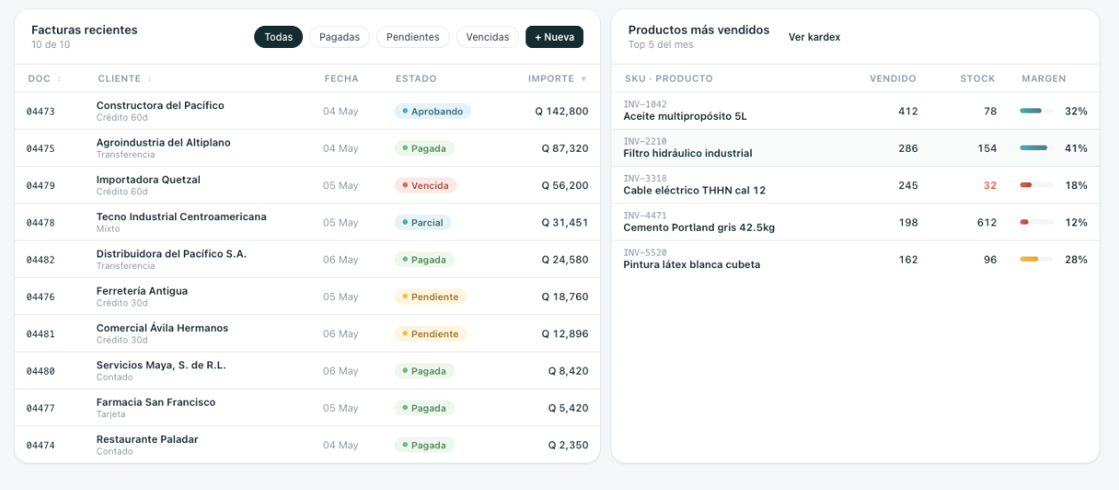Click amount Q 87,320
The height and width of the screenshot is (490, 1119).
564,148
